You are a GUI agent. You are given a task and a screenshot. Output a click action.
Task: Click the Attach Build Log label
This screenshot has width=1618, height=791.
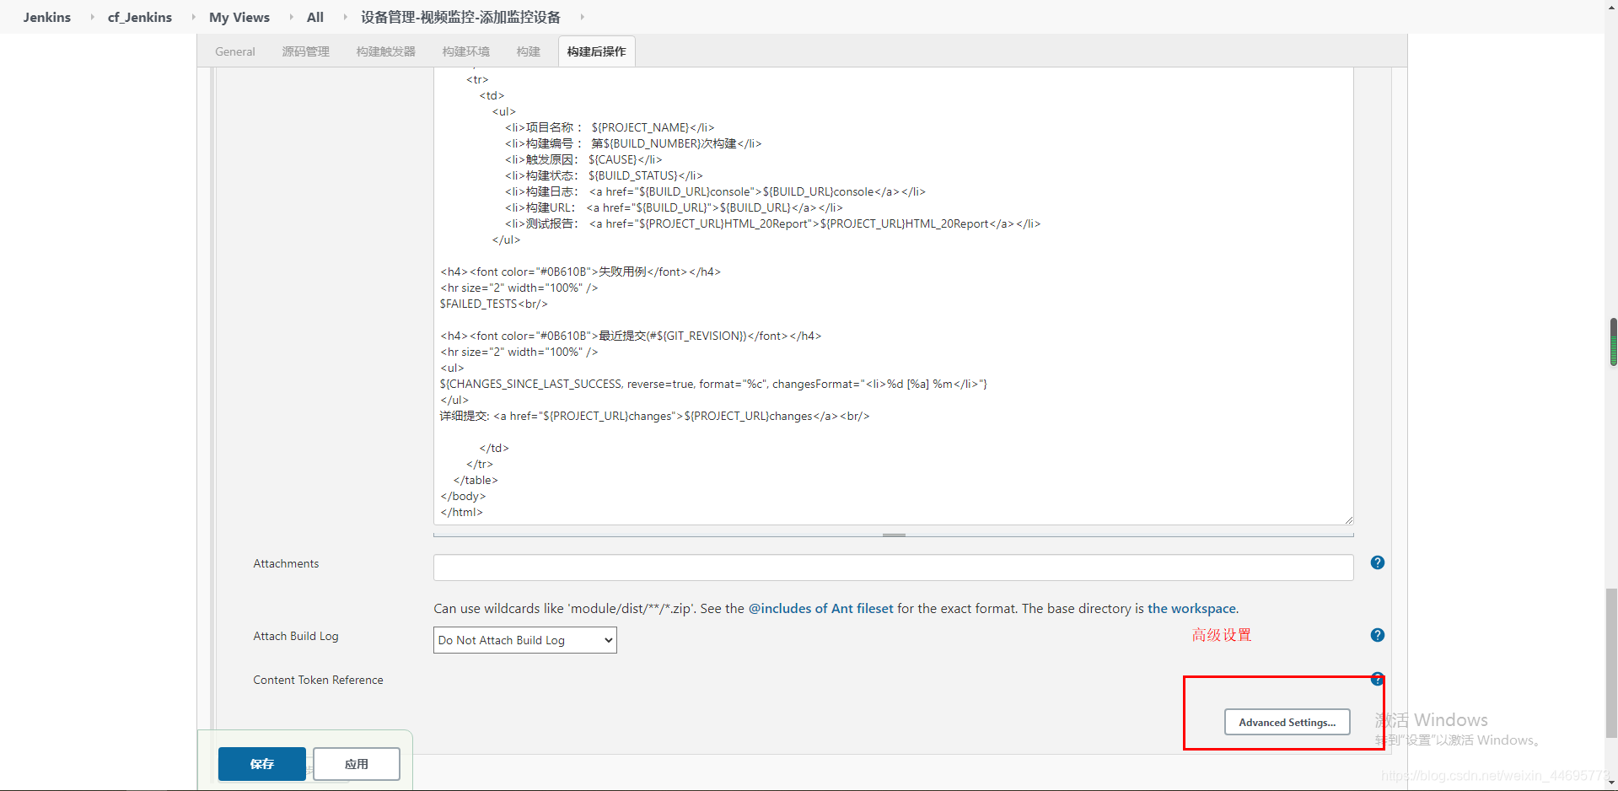[x=296, y=636]
